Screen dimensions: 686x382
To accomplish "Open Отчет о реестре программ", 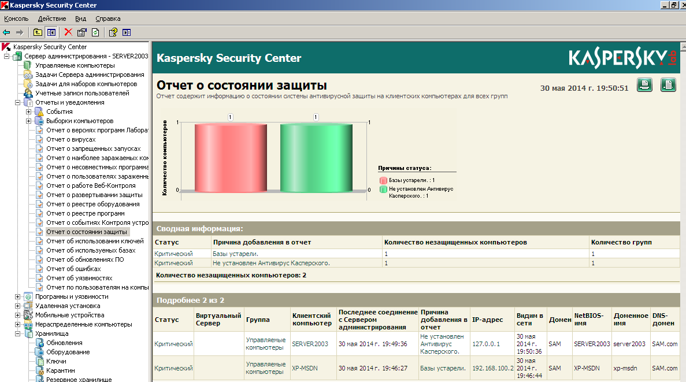I will [x=86, y=213].
